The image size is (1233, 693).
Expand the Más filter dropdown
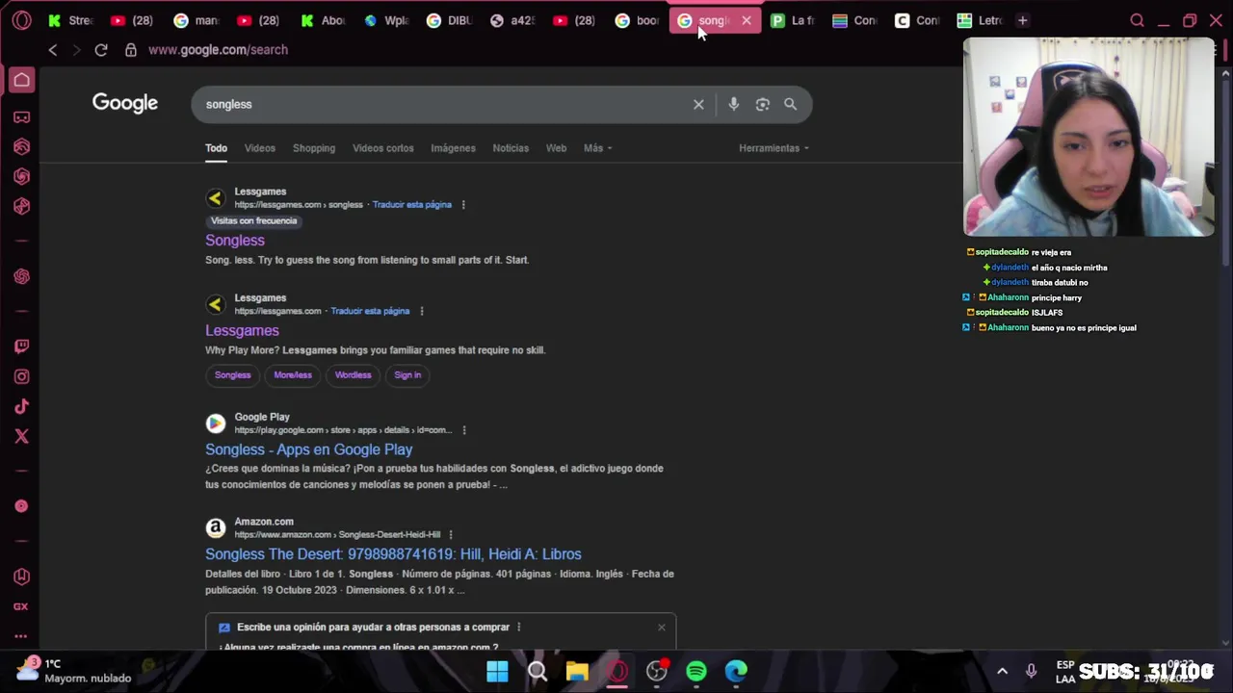tap(597, 148)
